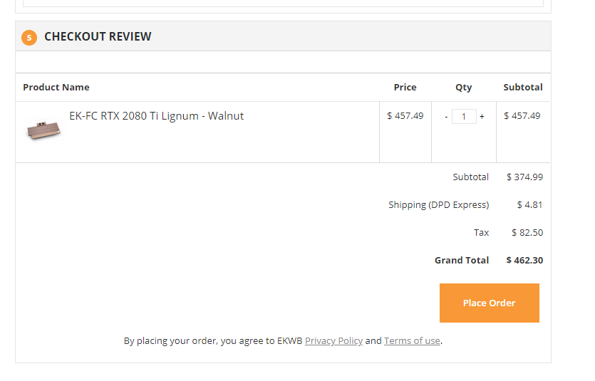Increase quantity with the plus button

tap(482, 117)
